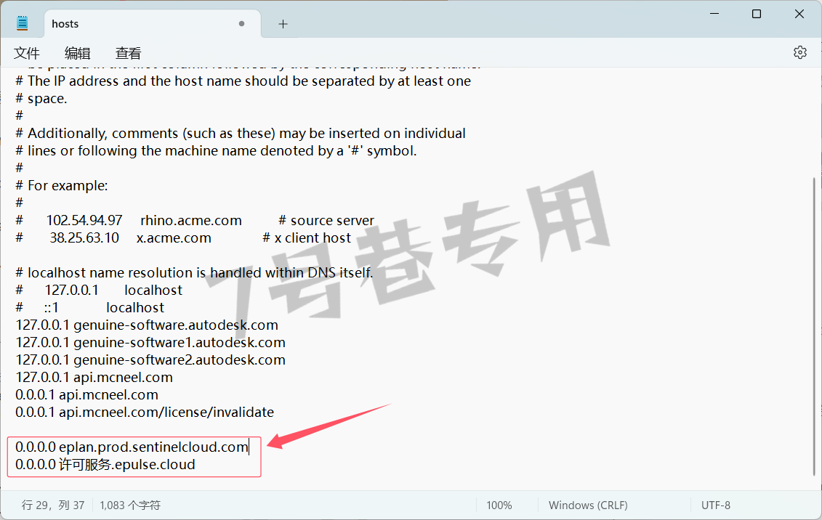Click the 38.25.63.10 example IP
Screen dimensions: 822x520
pyautogui.click(x=84, y=237)
